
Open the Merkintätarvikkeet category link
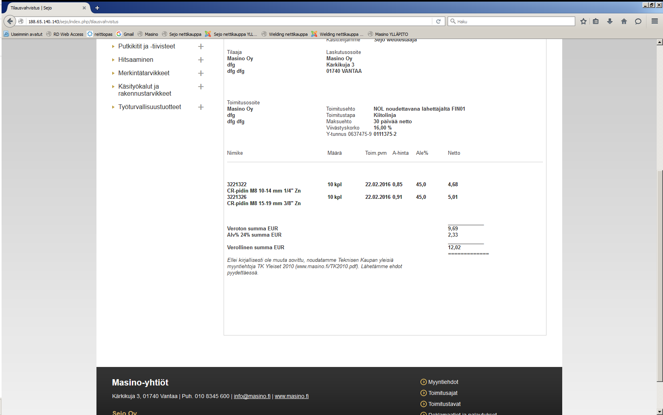pyautogui.click(x=144, y=73)
